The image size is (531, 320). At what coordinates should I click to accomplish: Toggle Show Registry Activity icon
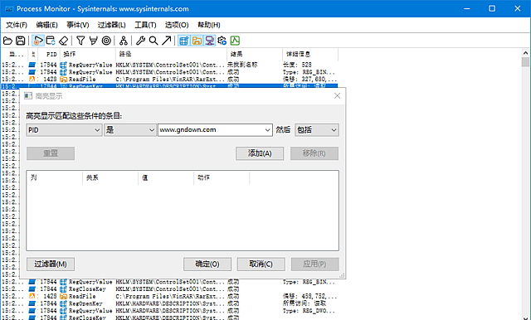point(184,41)
